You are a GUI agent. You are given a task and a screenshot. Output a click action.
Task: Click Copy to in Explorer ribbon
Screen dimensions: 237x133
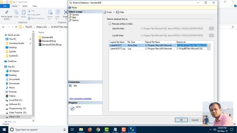coord(57,15)
